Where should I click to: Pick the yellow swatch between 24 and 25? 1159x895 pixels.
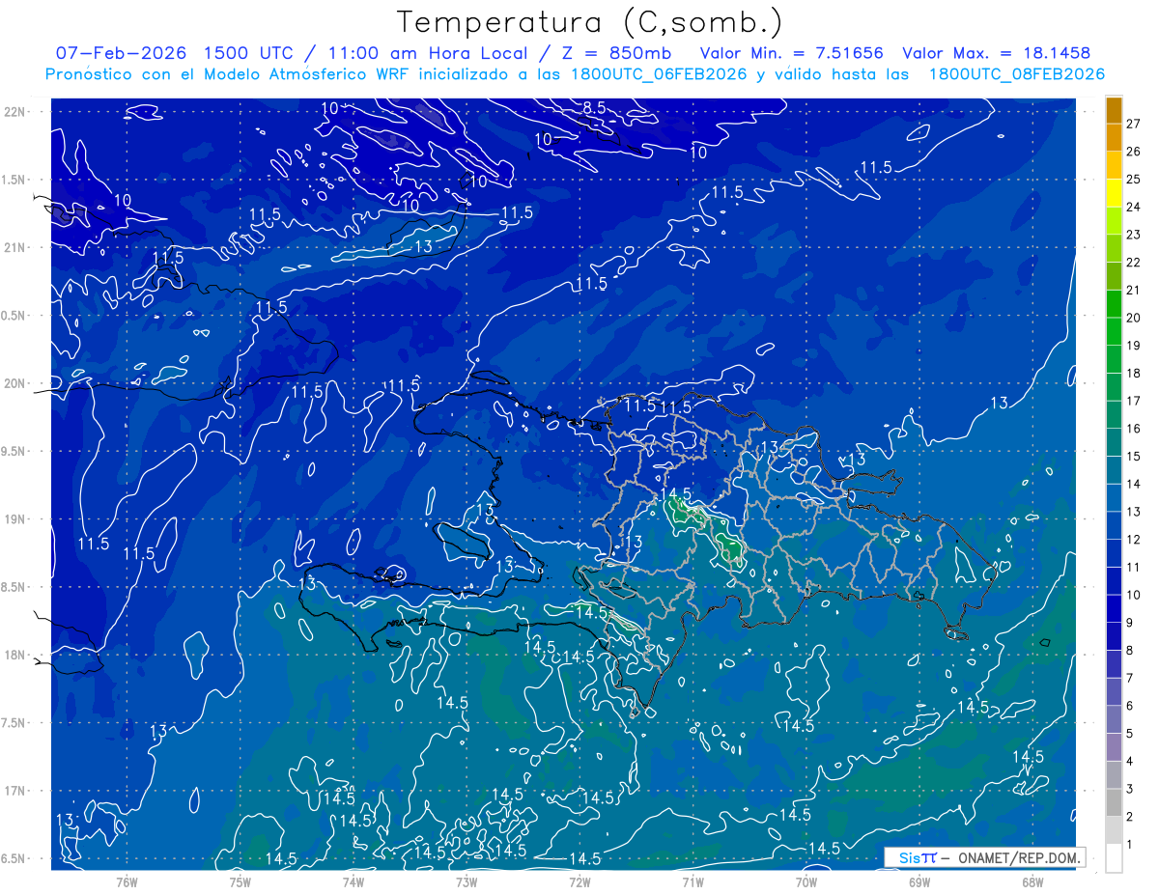(1114, 193)
